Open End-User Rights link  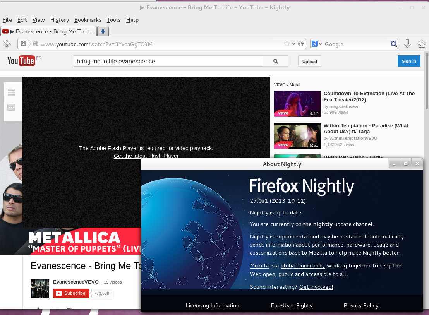click(x=292, y=305)
